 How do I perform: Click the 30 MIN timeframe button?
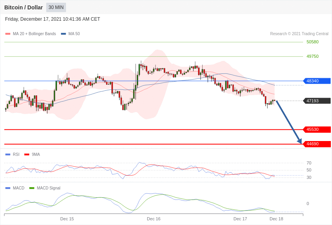click(x=56, y=7)
